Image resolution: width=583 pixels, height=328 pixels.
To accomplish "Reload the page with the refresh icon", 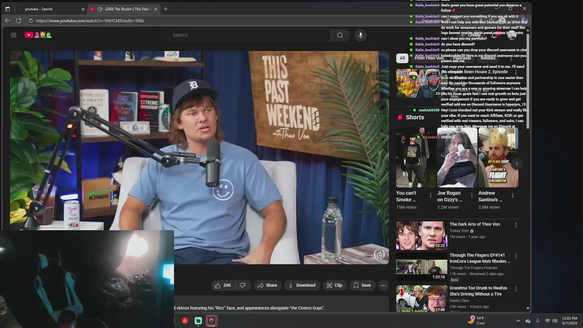I will point(19,20).
